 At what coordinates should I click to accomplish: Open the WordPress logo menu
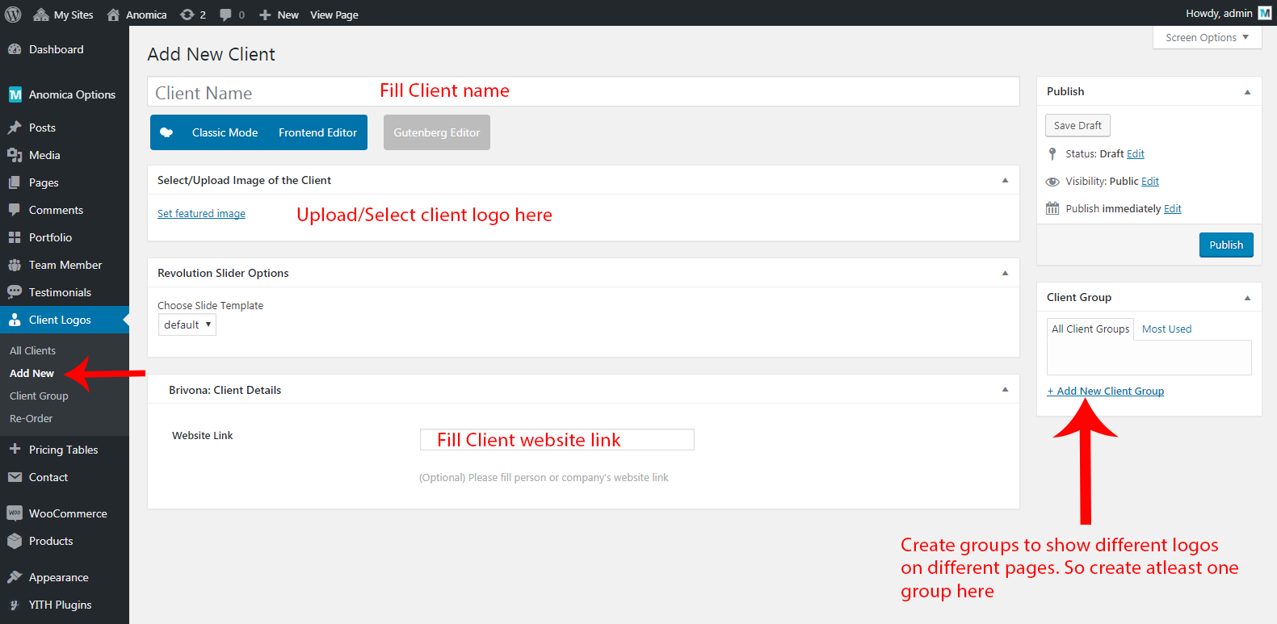[13, 15]
